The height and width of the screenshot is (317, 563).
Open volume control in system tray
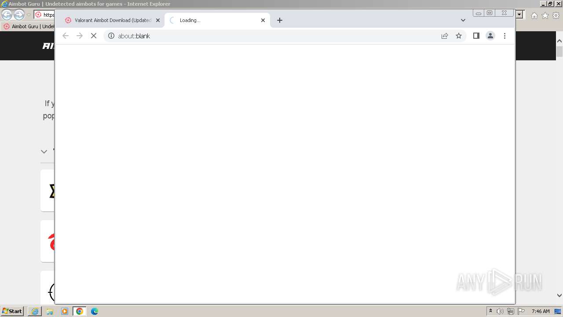[500, 311]
